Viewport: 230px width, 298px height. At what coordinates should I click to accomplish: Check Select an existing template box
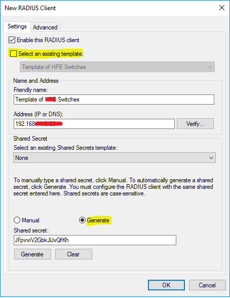tap(14, 54)
